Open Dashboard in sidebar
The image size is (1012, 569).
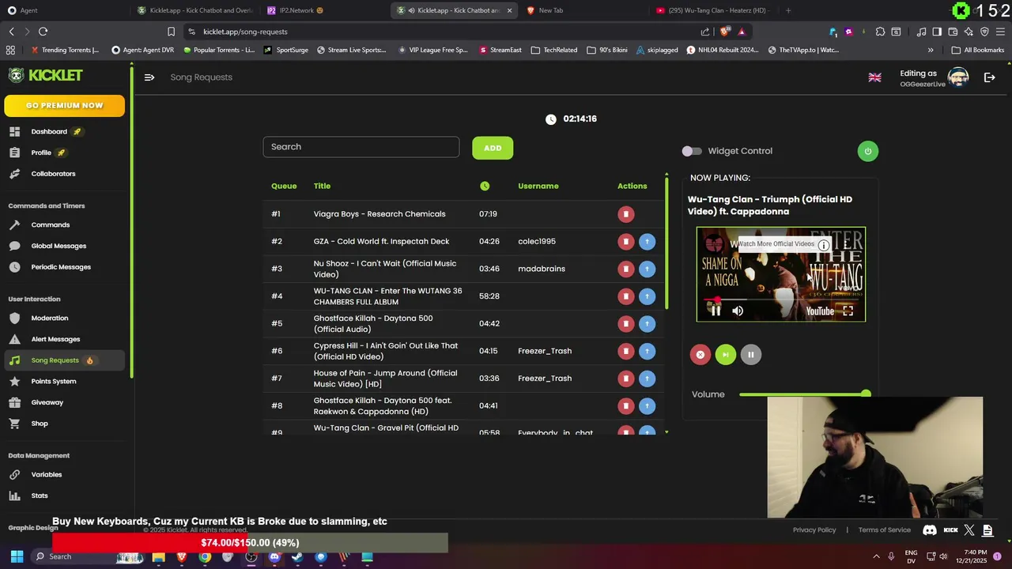pyautogui.click(x=49, y=131)
